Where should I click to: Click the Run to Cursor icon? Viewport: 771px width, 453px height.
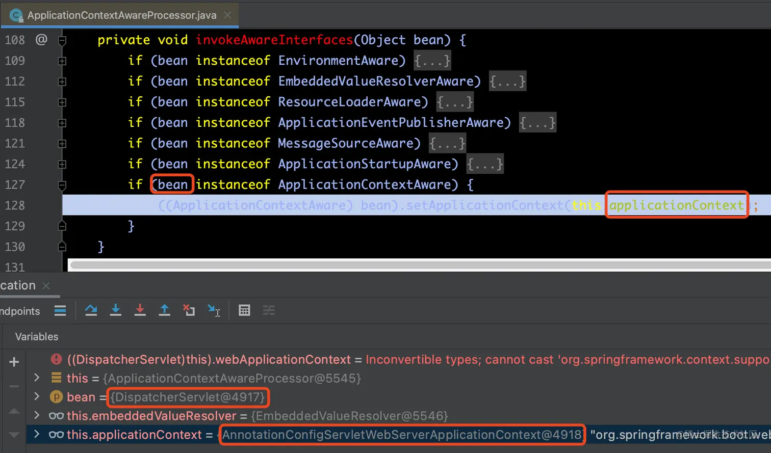pos(214,310)
